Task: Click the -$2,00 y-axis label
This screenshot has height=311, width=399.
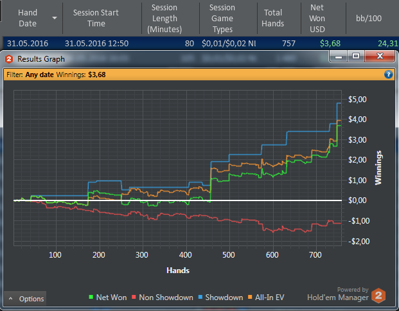Action: pyautogui.click(x=359, y=241)
